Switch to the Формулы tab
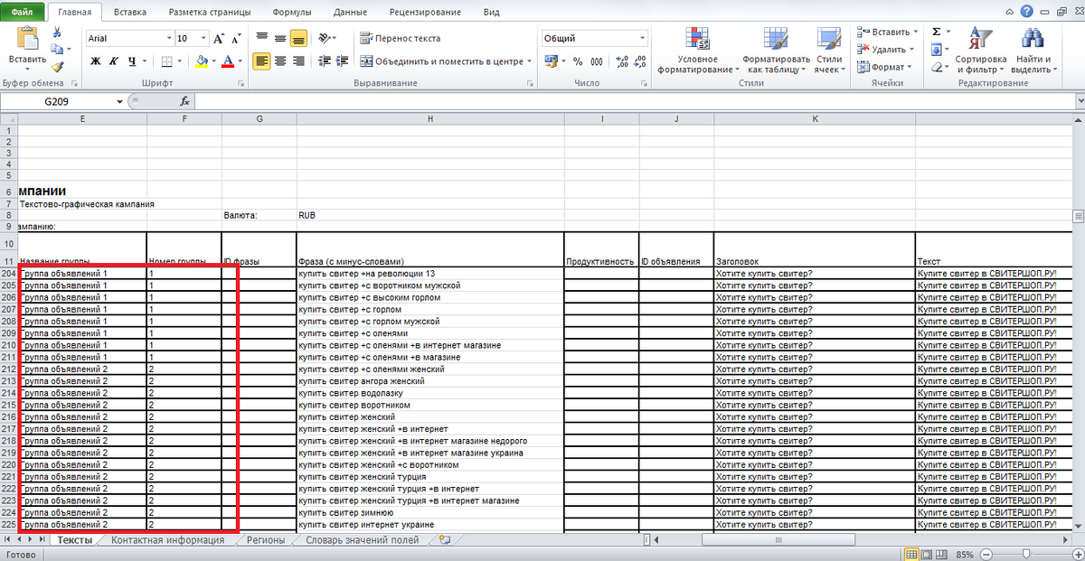This screenshot has width=1085, height=561. pyautogui.click(x=291, y=13)
